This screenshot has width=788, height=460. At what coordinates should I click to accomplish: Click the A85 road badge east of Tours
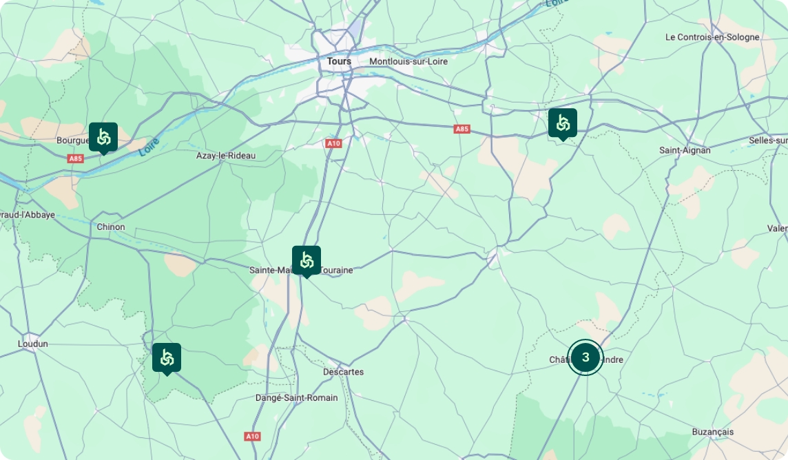[462, 129]
